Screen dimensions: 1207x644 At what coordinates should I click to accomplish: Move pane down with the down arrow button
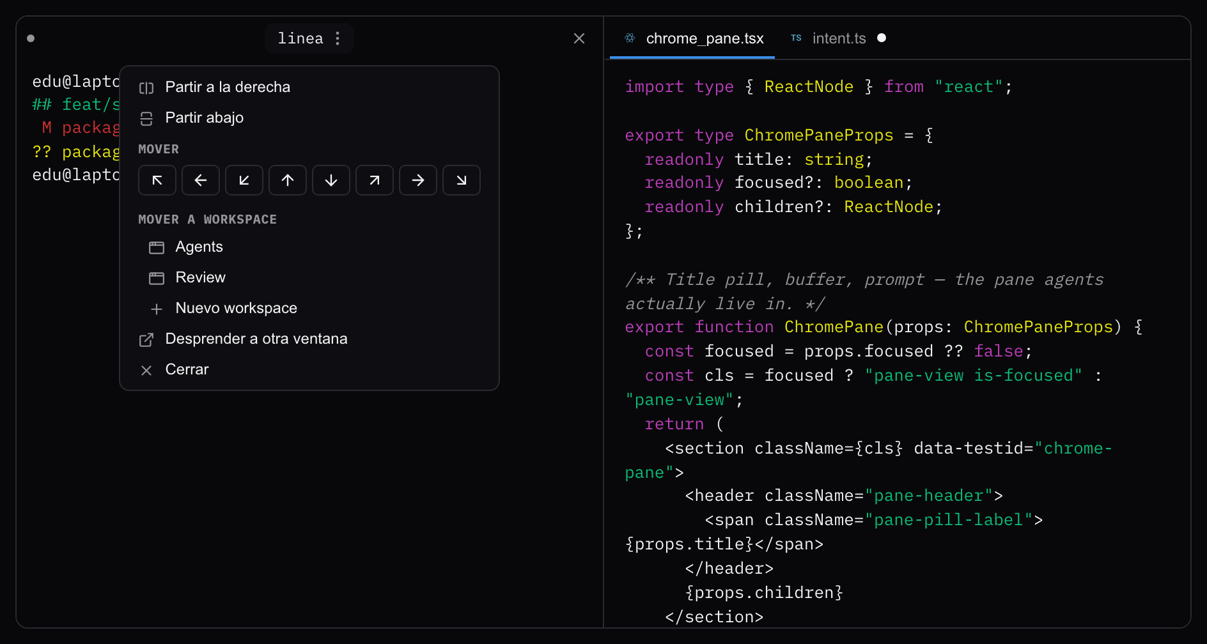coord(331,180)
